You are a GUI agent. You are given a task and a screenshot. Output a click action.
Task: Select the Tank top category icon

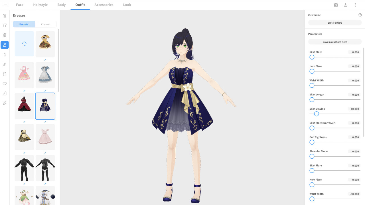(x=5, y=74)
